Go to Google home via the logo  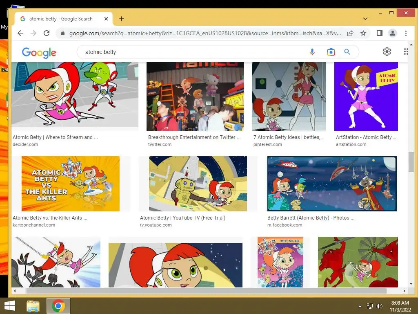[39, 53]
